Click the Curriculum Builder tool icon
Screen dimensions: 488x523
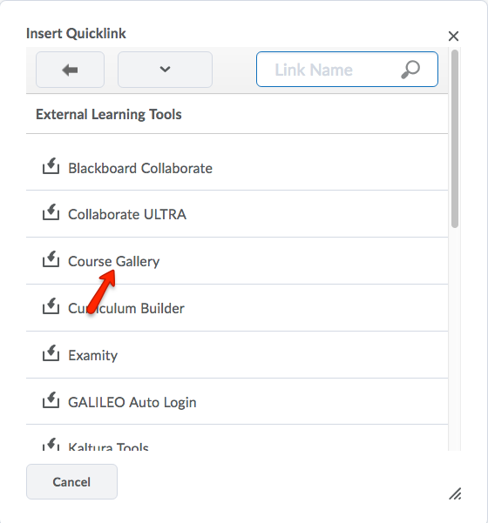tap(51, 306)
